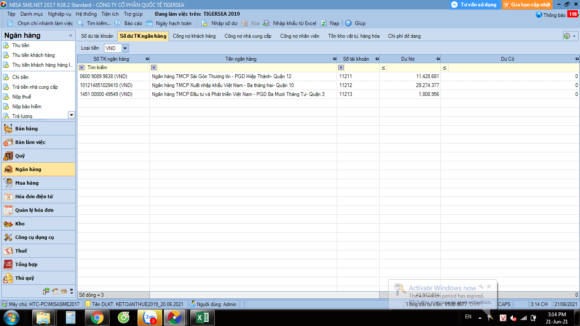Viewport: 580px width, 326px height.
Task: Open the Thuế module
Action: coord(39,251)
